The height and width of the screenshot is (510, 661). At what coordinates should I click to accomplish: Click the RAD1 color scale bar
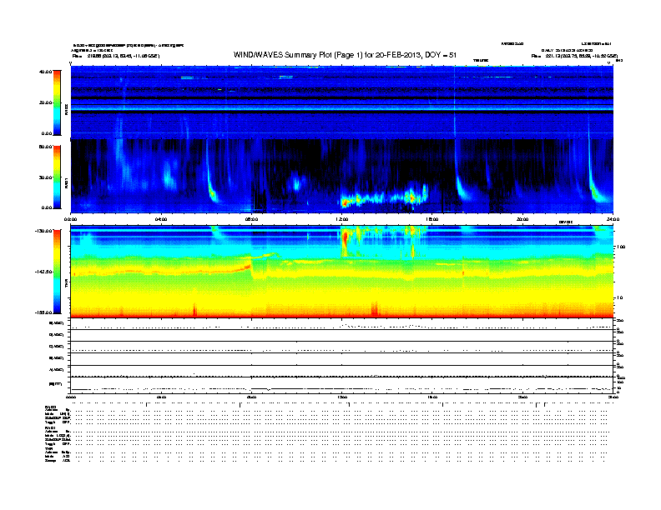pyautogui.click(x=57, y=177)
